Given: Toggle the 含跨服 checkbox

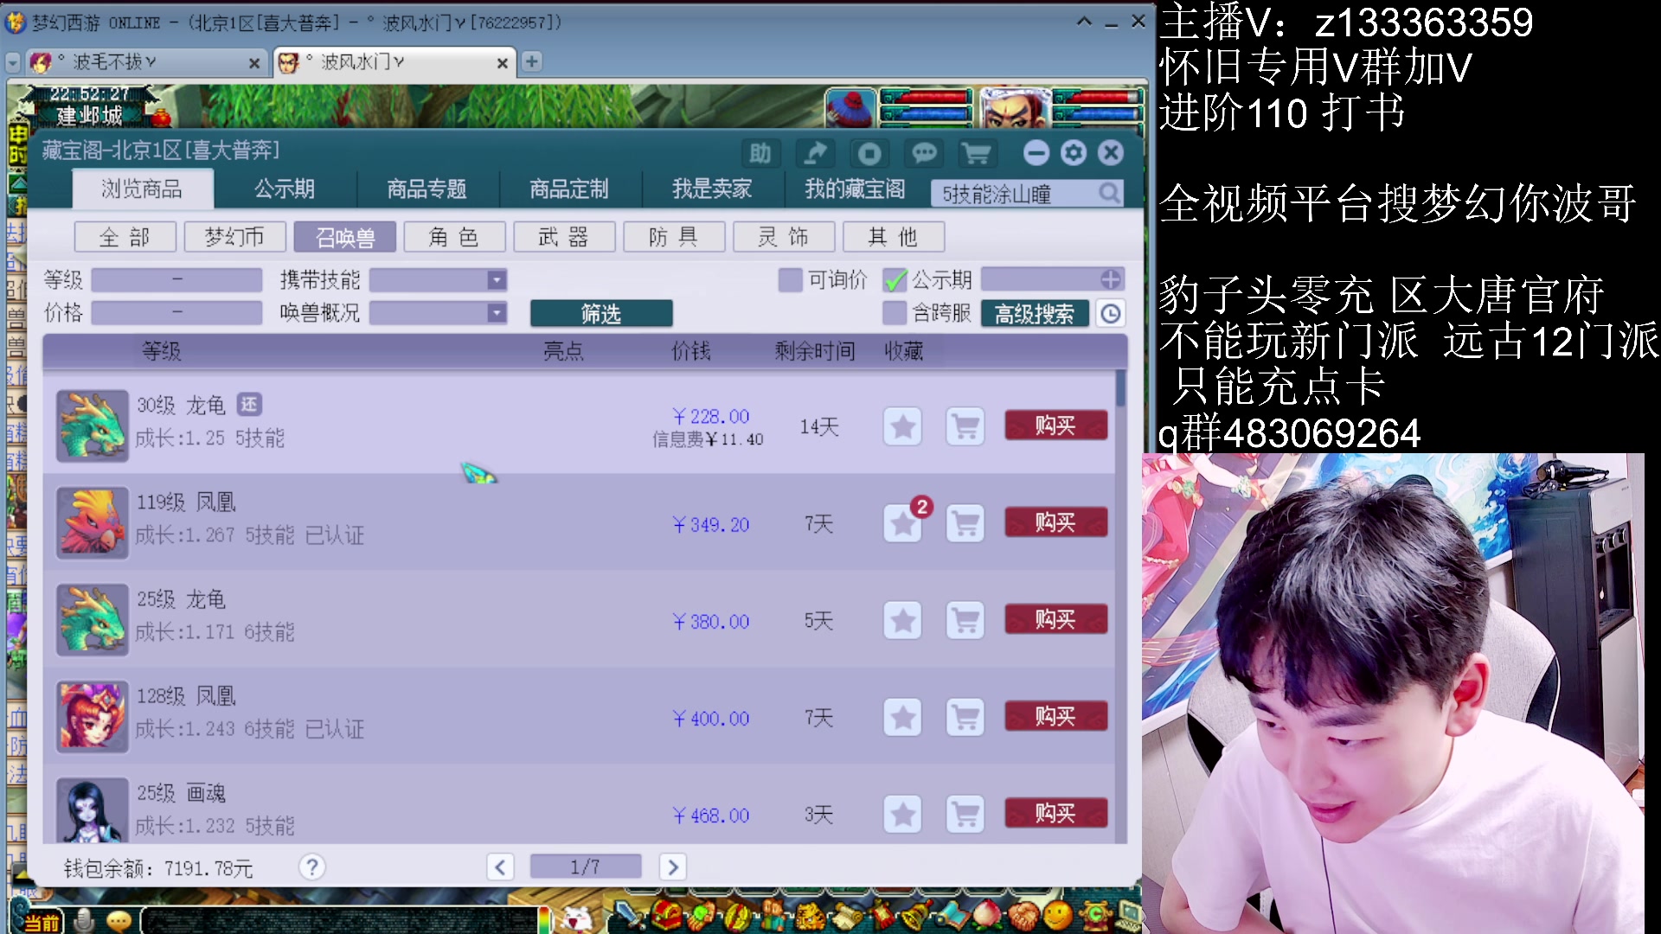Looking at the screenshot, I should click(x=895, y=313).
